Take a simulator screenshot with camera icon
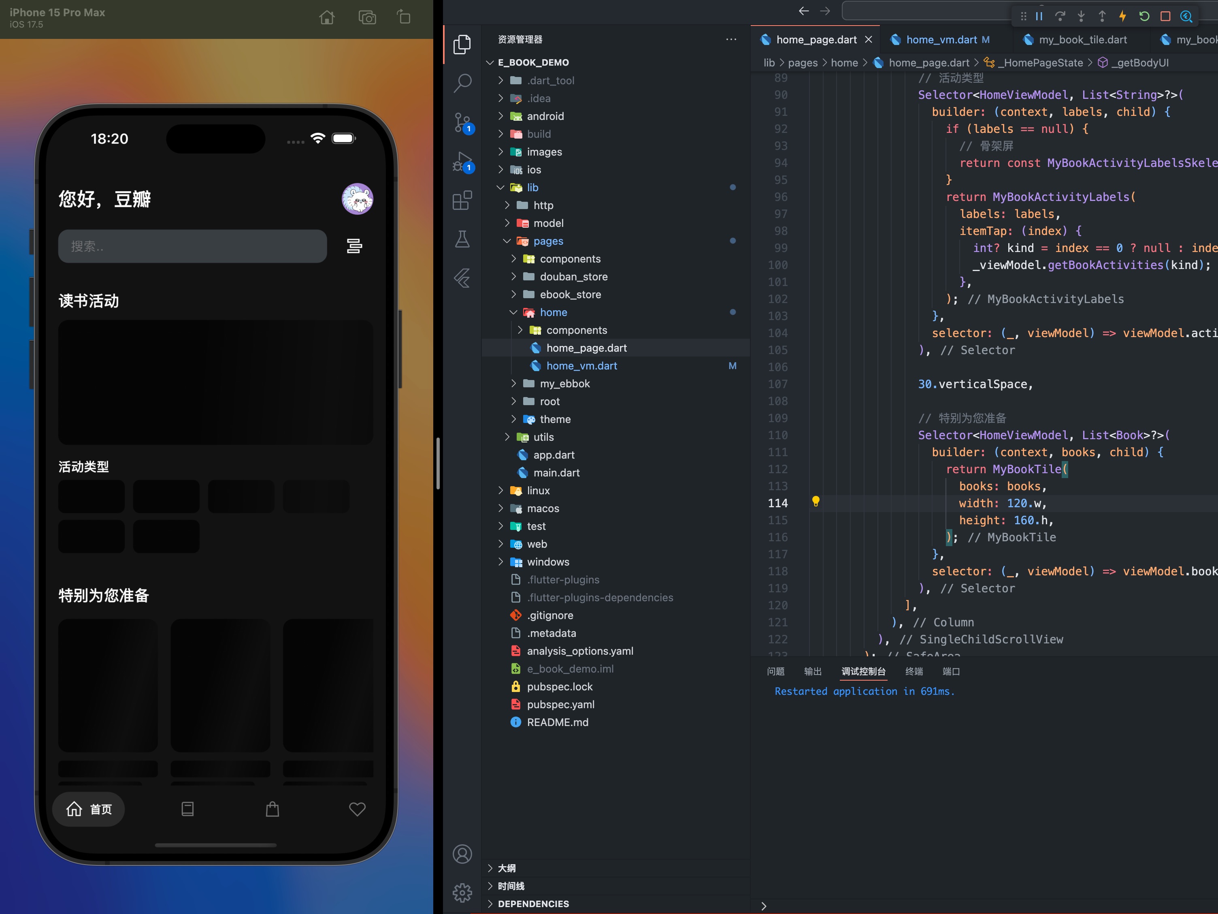This screenshot has height=914, width=1218. 367,18
